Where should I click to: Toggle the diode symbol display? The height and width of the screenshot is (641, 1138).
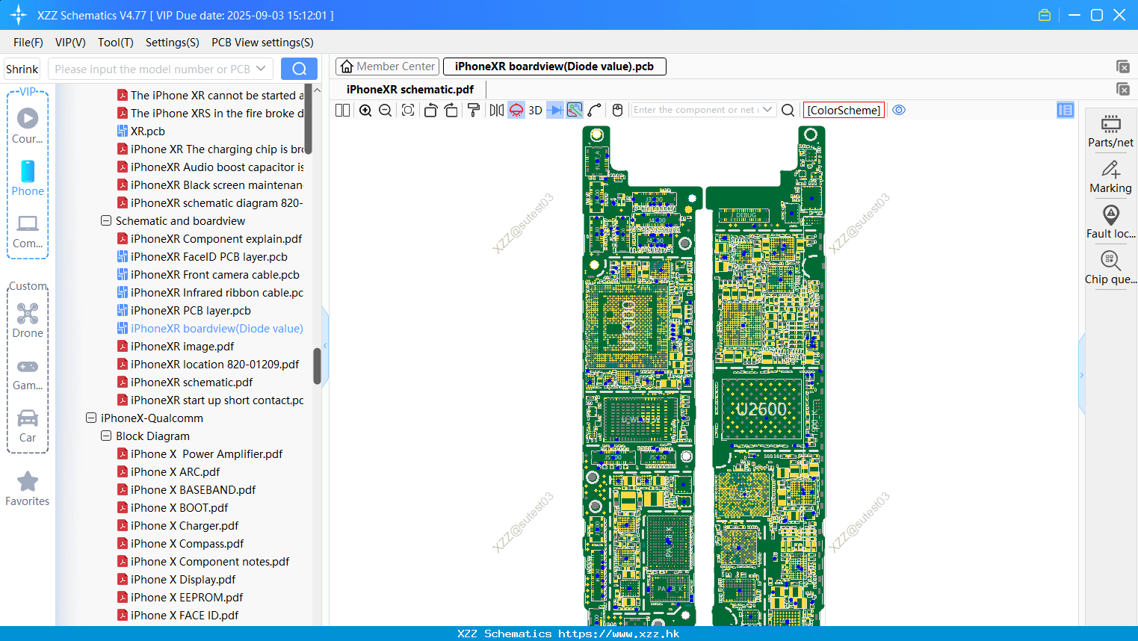pos(555,110)
